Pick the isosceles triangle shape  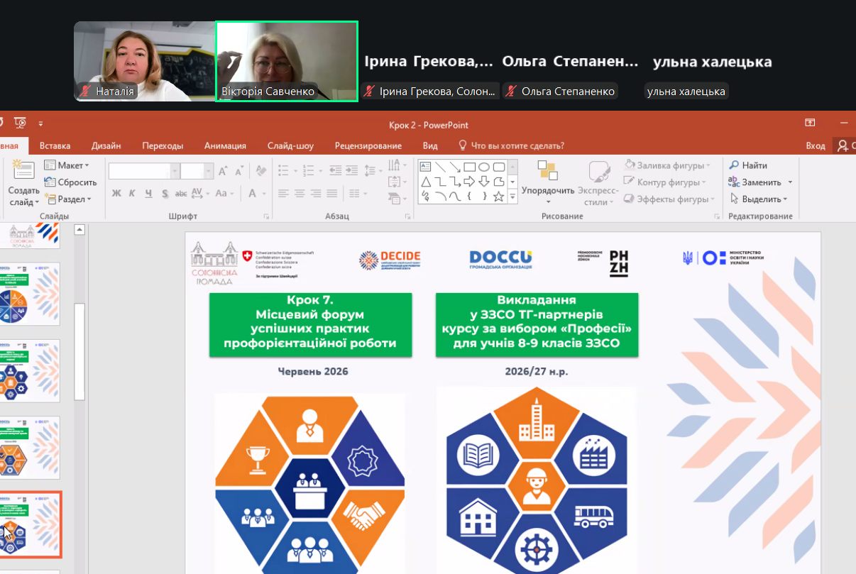426,182
